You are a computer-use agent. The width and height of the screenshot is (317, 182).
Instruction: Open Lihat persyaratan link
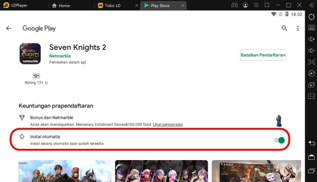click(x=168, y=125)
